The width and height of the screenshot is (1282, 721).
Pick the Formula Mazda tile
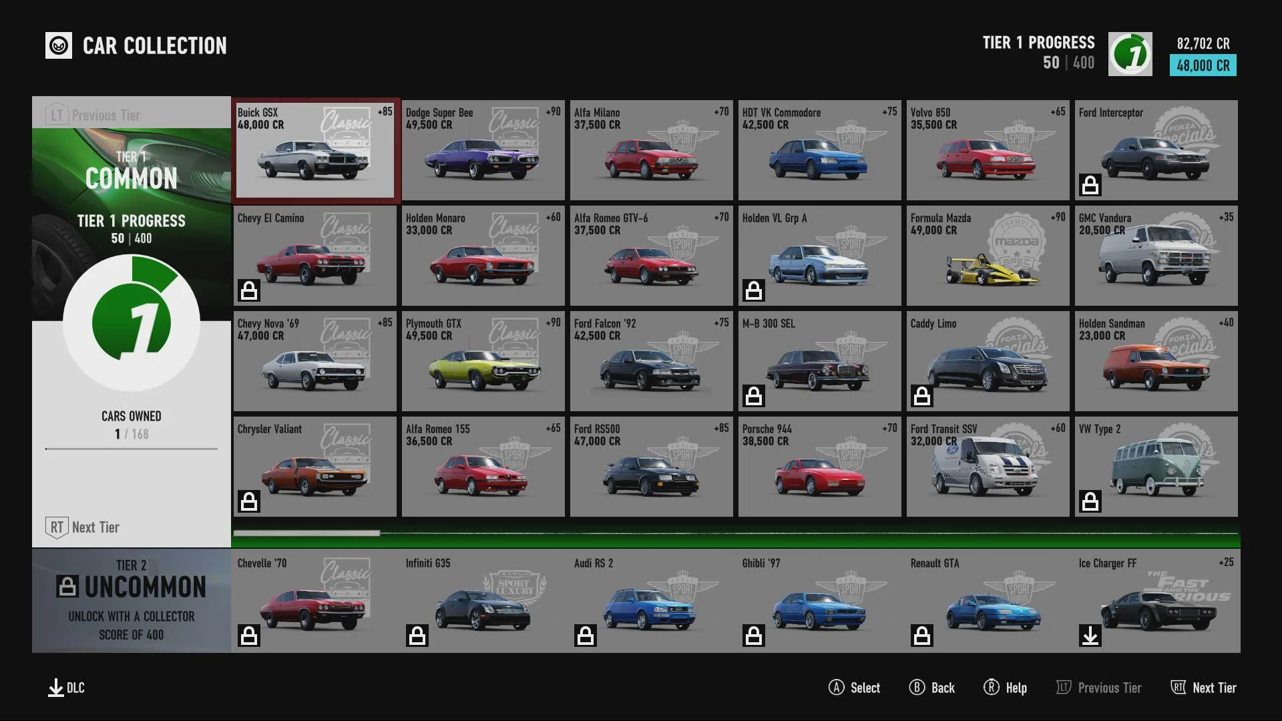[988, 256]
